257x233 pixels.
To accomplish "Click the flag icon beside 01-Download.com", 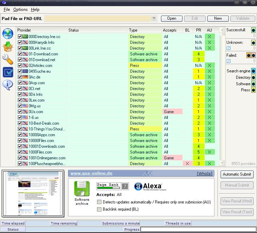I will tap(25, 54).
